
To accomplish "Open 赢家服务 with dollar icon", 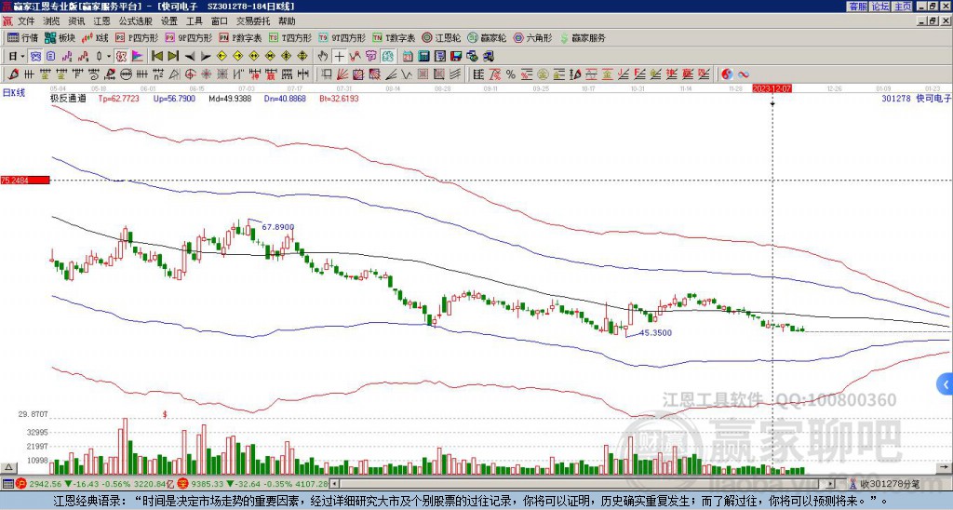I will [x=583, y=37].
